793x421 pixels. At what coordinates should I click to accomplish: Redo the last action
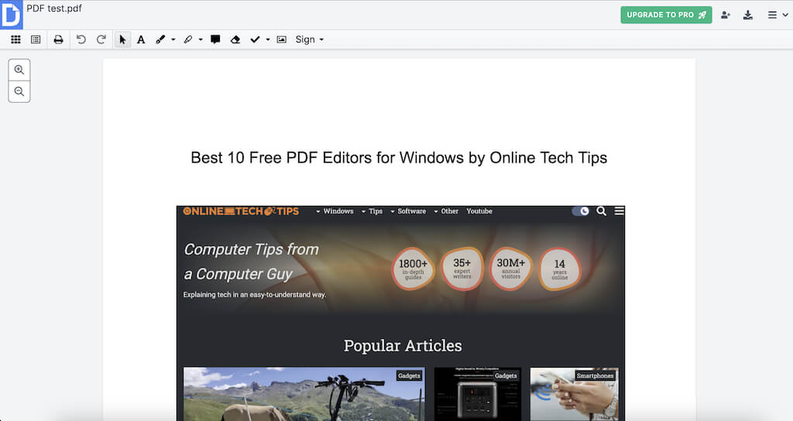point(101,39)
